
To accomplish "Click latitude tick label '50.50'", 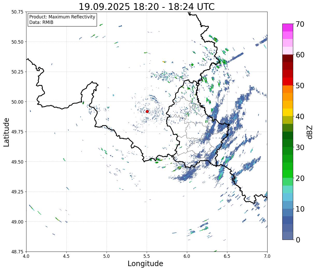I will [17, 42].
